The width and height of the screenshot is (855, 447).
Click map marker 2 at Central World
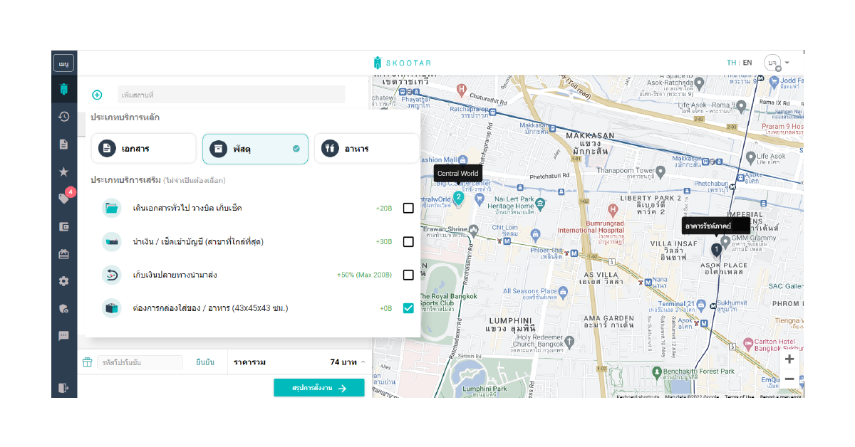(x=458, y=197)
